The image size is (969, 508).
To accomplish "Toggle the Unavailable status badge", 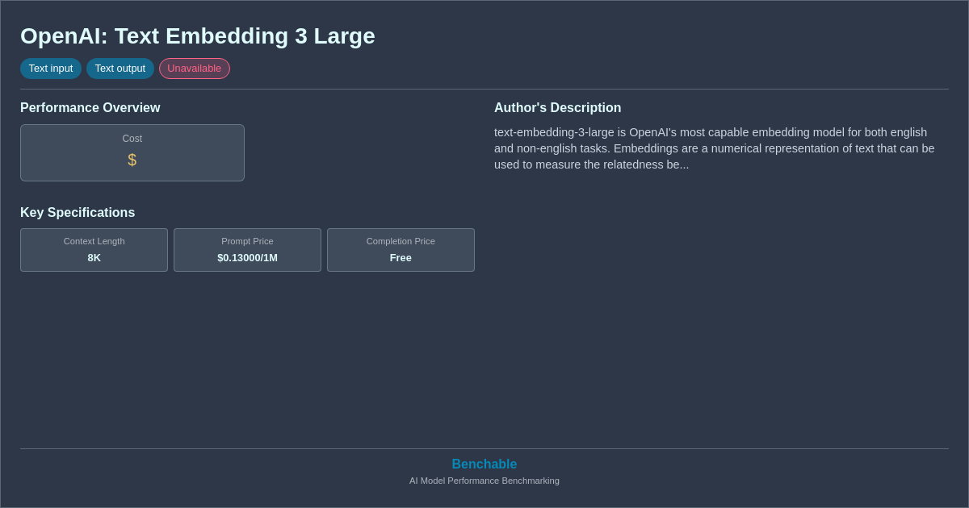I will [x=194, y=69].
